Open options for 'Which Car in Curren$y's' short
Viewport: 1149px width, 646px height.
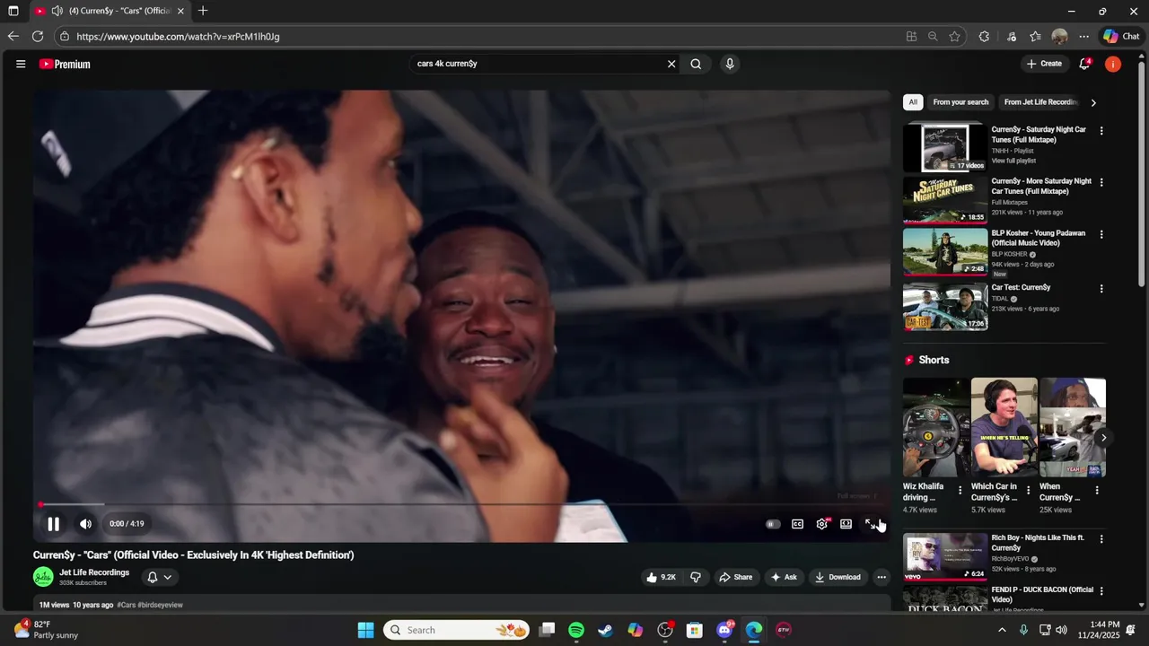[x=1029, y=490]
